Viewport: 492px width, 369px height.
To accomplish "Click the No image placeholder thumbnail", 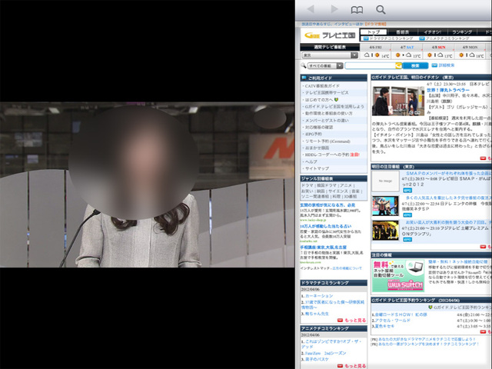I will [385, 181].
